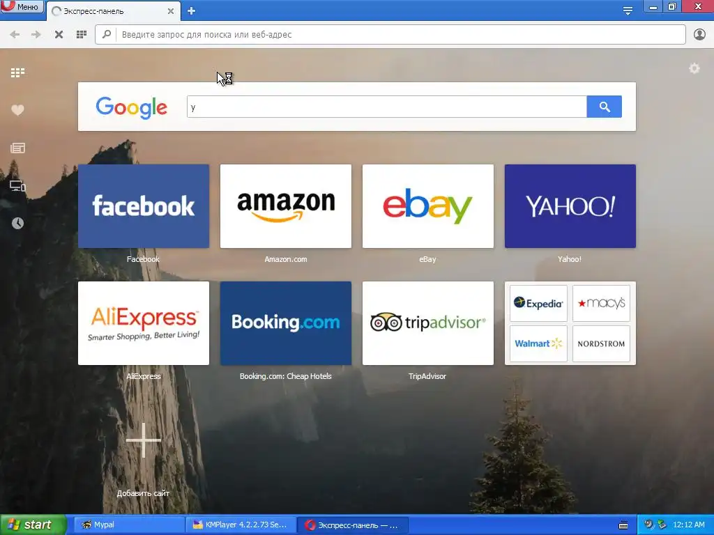Open the Amazon speed dial tile
The height and width of the screenshot is (535, 714).
click(285, 206)
